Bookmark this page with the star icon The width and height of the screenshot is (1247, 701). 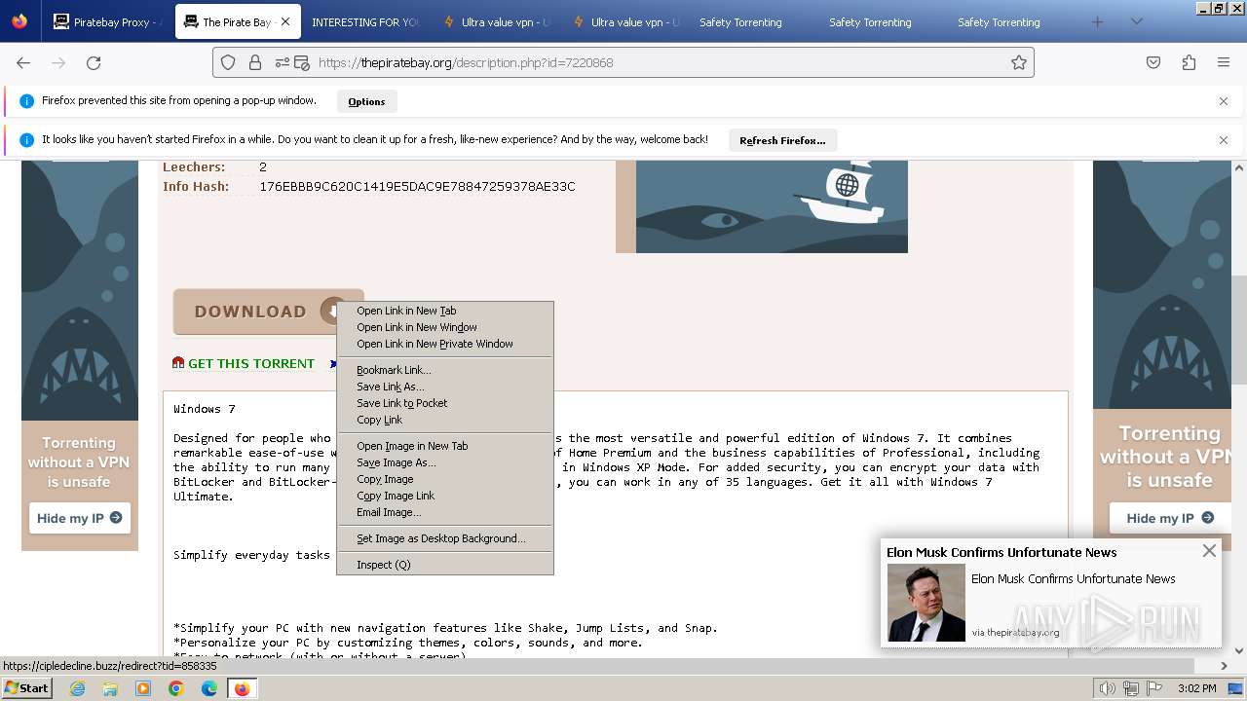(x=1019, y=62)
